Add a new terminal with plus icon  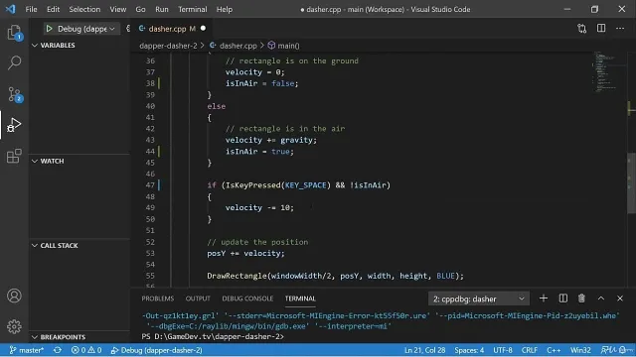pos(544,298)
